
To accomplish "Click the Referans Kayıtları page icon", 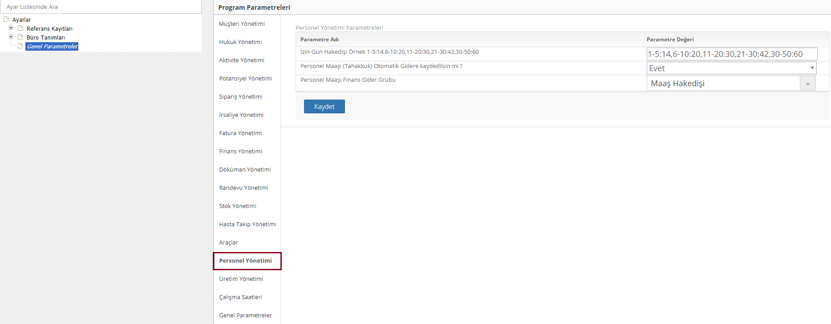I will [20, 28].
